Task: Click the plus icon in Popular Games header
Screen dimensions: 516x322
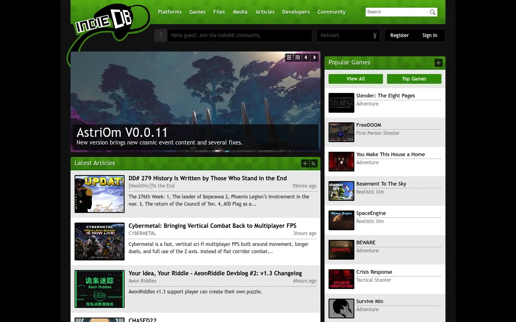Action: click(439, 63)
